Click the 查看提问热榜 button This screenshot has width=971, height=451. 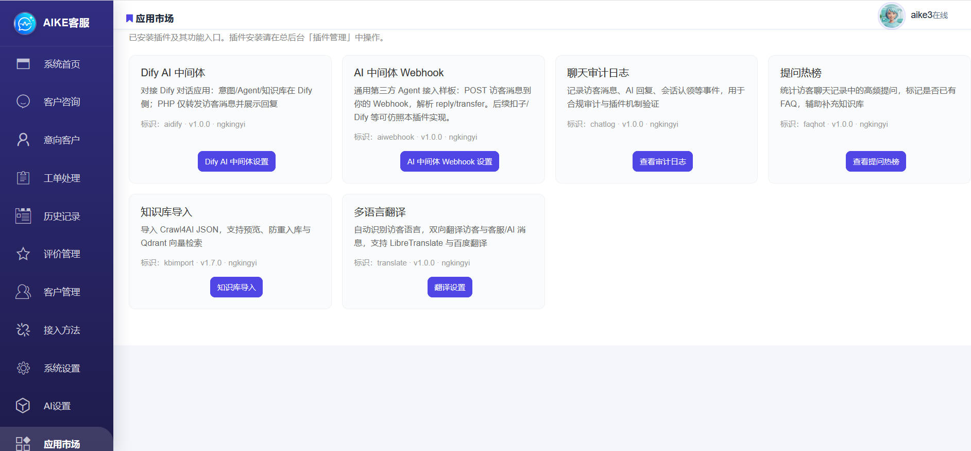876,161
